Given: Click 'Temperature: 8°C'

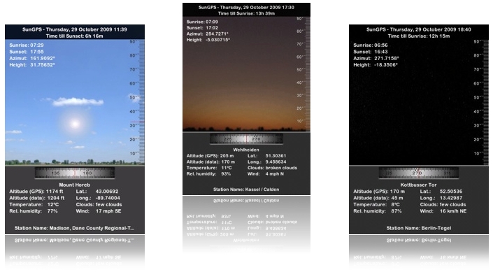Looking at the screenshot, I should [377, 205].
